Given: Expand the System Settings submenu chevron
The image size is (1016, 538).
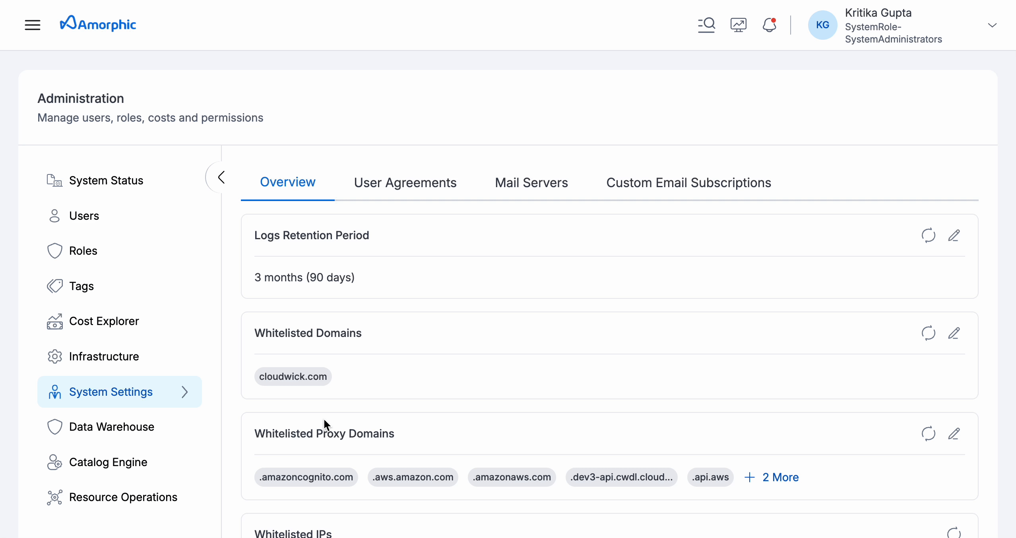Looking at the screenshot, I should (184, 392).
